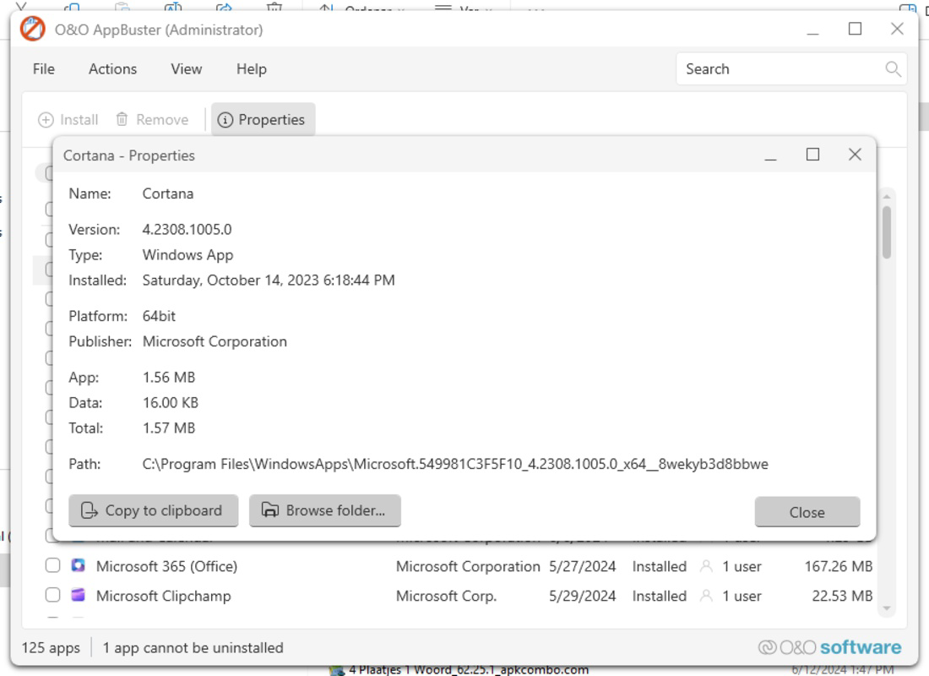The height and width of the screenshot is (676, 929).
Task: Maximize the O&O AppBuster window
Action: [855, 29]
